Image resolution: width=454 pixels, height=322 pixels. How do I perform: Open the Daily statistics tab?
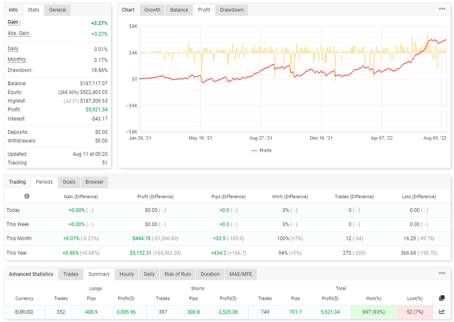(149, 274)
